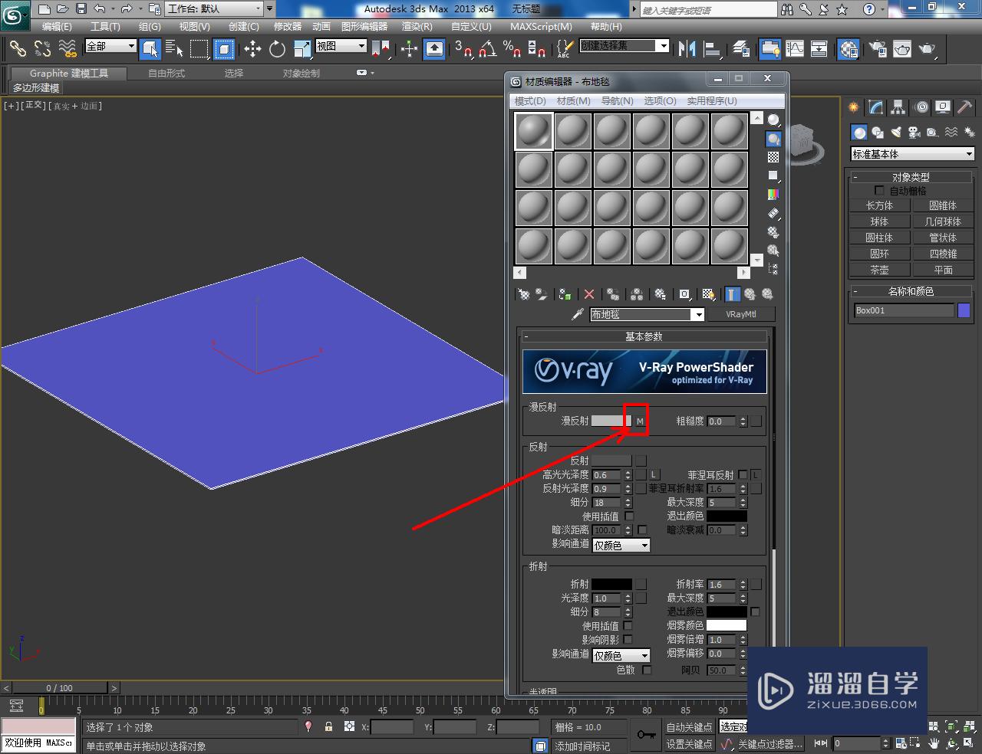Click the Go to Parent icon
The width and height of the screenshot is (982, 754).
pyautogui.click(x=750, y=294)
